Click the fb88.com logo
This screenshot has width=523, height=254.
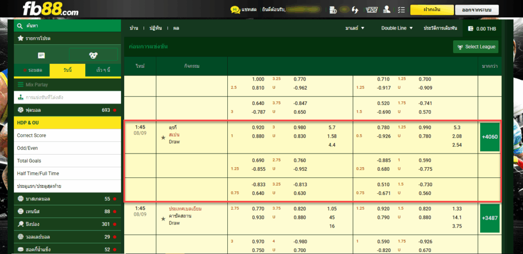click(51, 9)
